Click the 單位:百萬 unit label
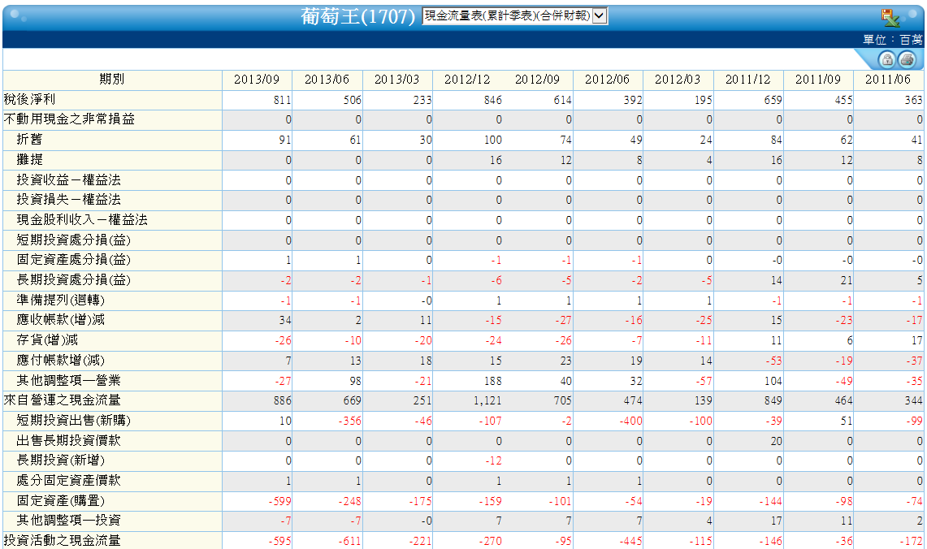Screen dimensions: 927x549 [893, 40]
